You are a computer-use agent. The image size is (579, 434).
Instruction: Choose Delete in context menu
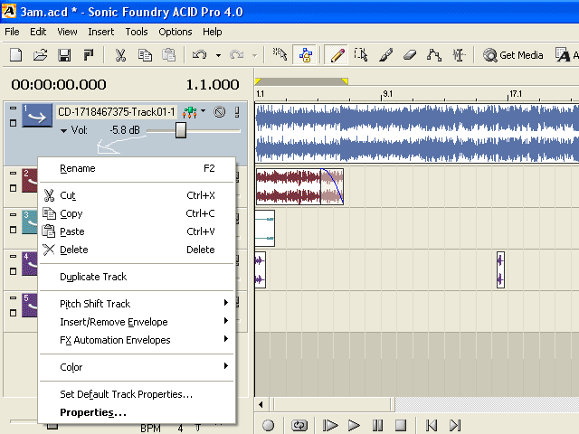[x=137, y=250]
